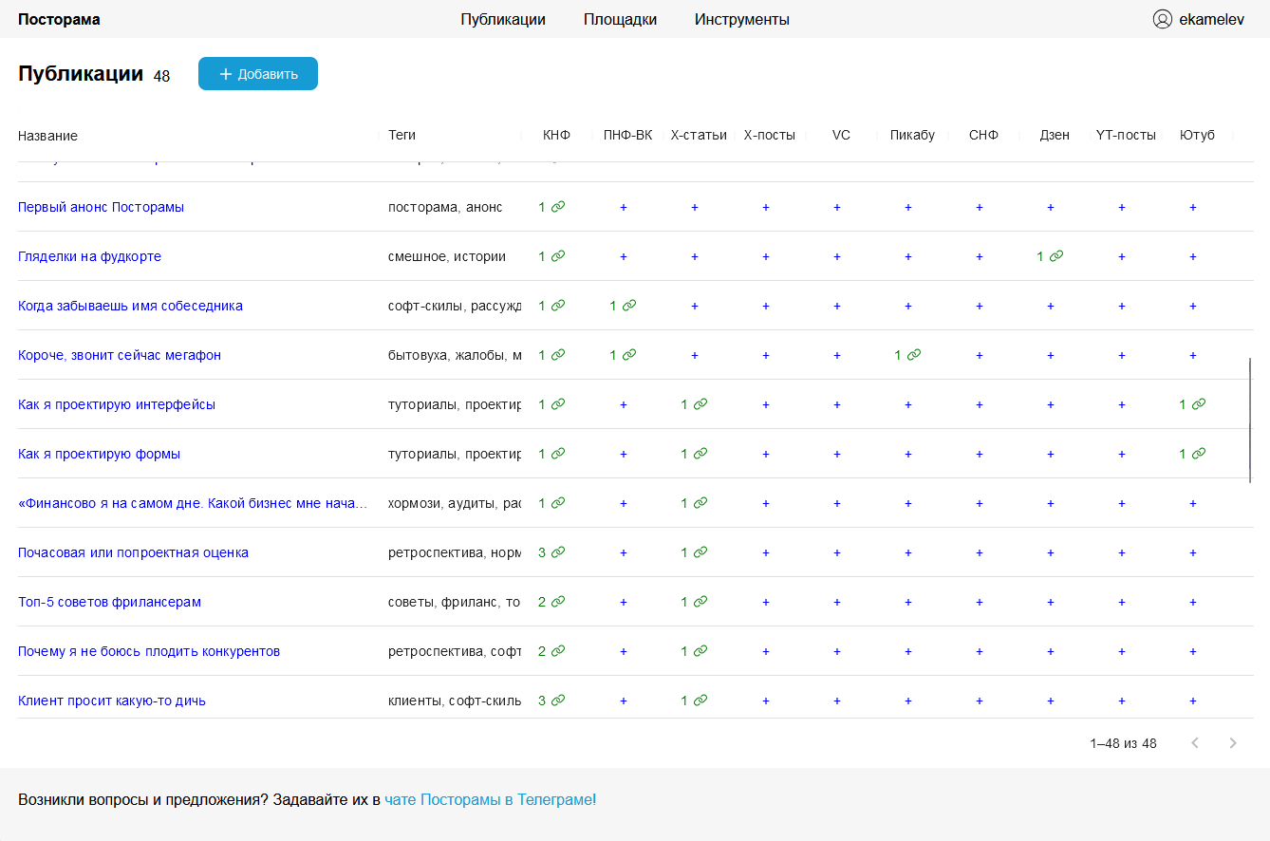Open the ПНФ-ВК link icon for Когда забываешь имя собеседника
This screenshot has width=1270, height=841.
(629, 306)
